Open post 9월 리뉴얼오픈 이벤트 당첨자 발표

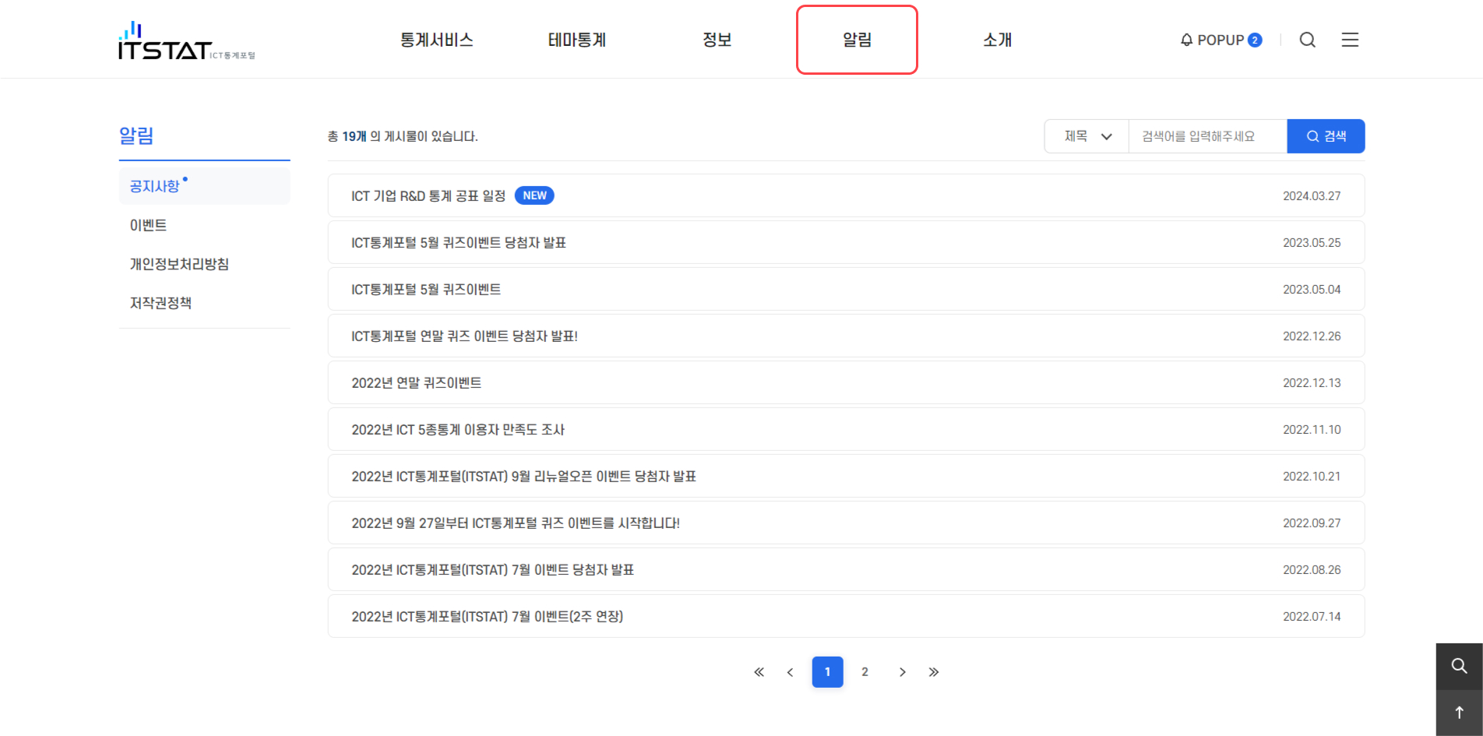tap(846, 476)
